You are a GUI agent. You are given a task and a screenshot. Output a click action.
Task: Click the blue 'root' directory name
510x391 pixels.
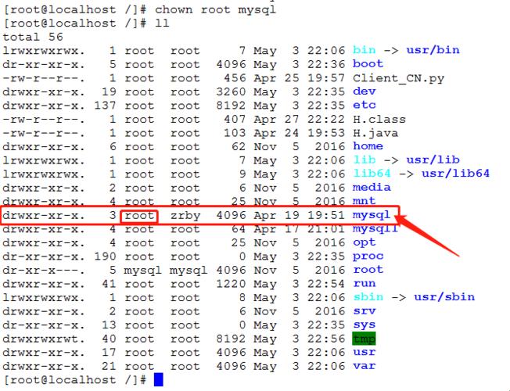point(368,270)
